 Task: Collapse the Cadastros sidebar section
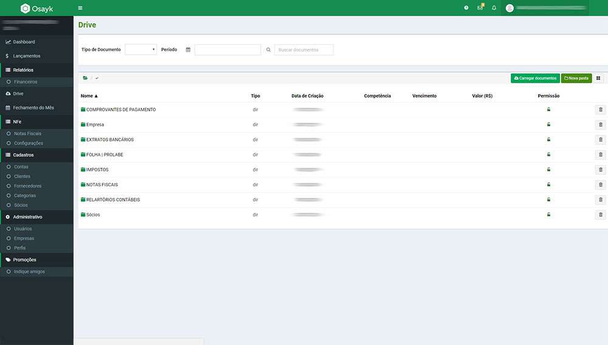coord(37,155)
